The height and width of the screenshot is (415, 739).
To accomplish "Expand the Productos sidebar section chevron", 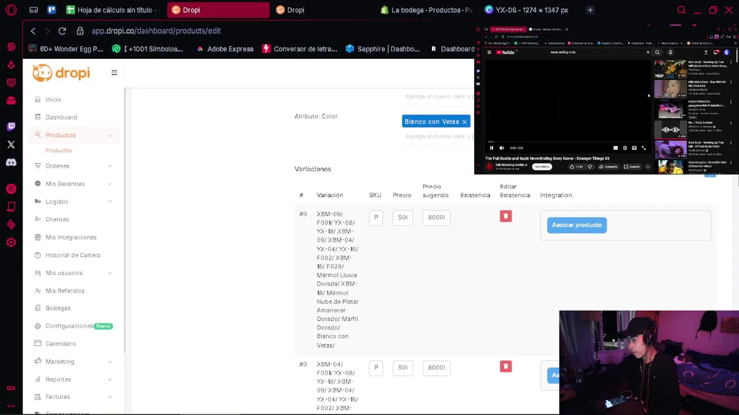I will [110, 135].
